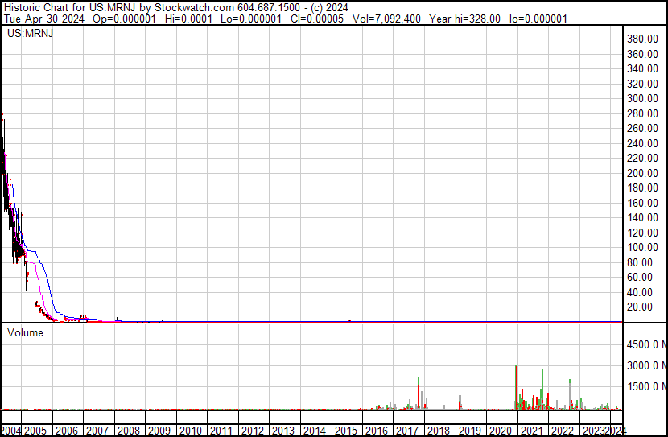
Task: Select the 2008 year marker on time axis
Action: pyautogui.click(x=129, y=430)
